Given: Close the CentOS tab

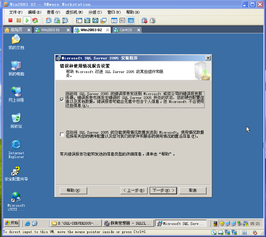Looking at the screenshot, I should point(139,30).
